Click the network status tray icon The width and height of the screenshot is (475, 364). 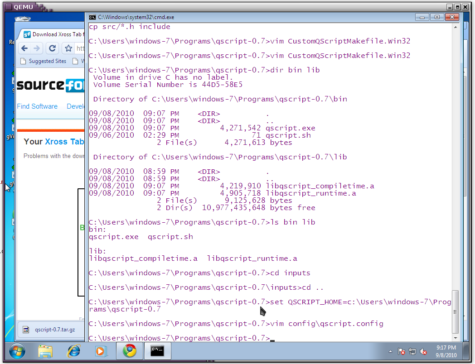[x=412, y=351]
